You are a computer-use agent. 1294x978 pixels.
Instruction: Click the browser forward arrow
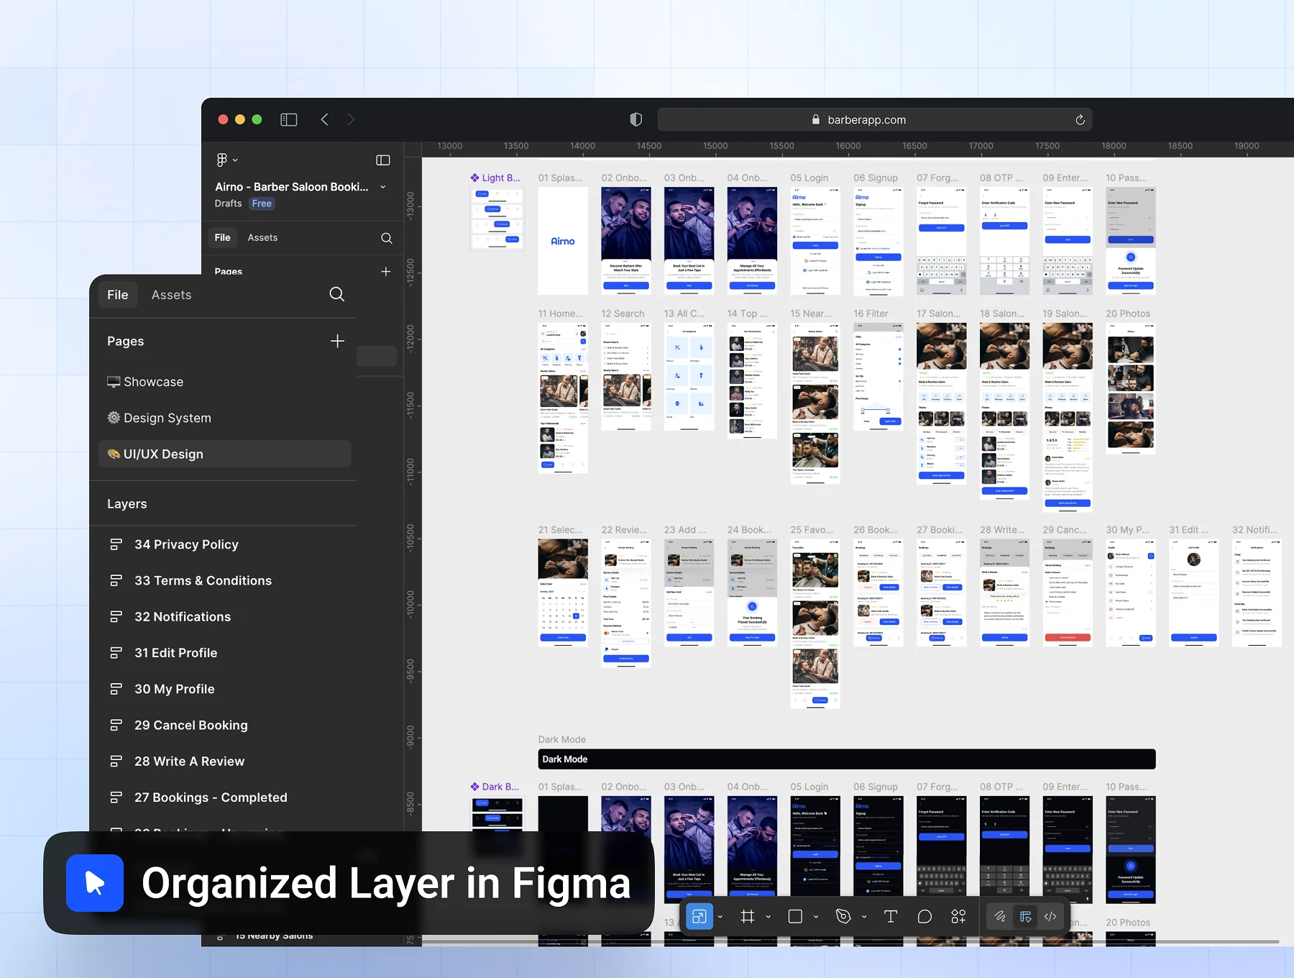point(351,120)
